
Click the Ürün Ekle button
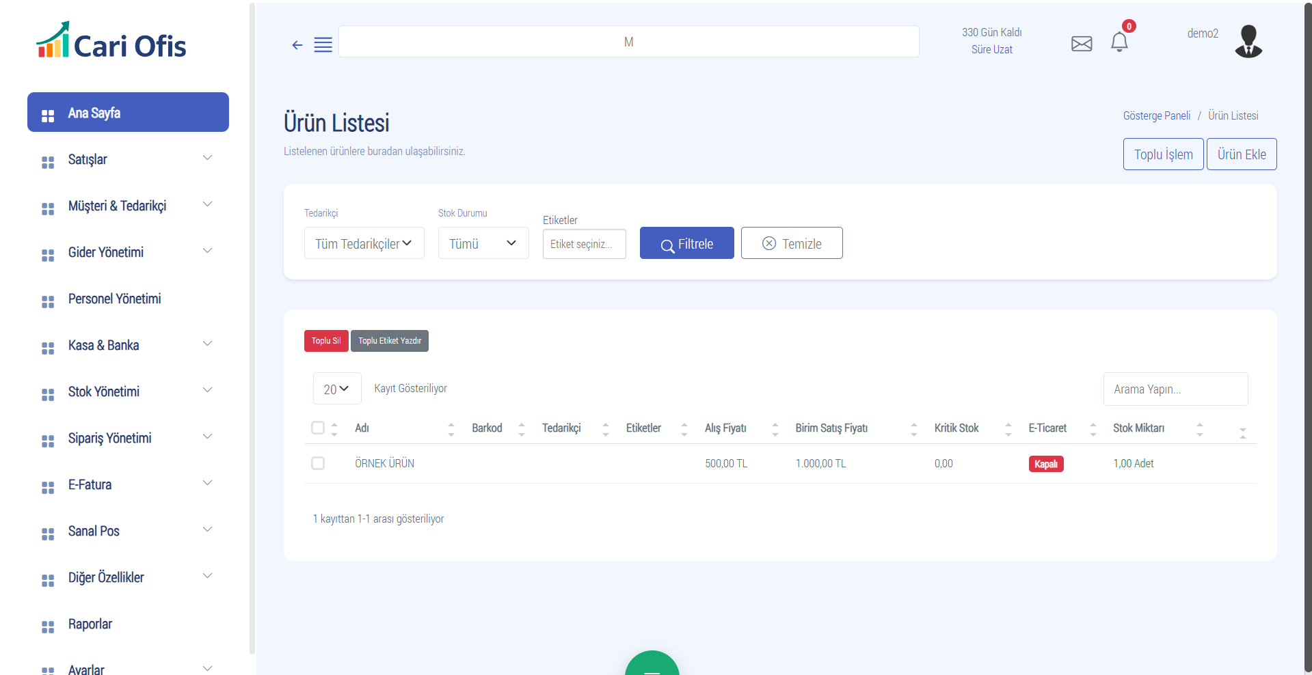[x=1241, y=154]
